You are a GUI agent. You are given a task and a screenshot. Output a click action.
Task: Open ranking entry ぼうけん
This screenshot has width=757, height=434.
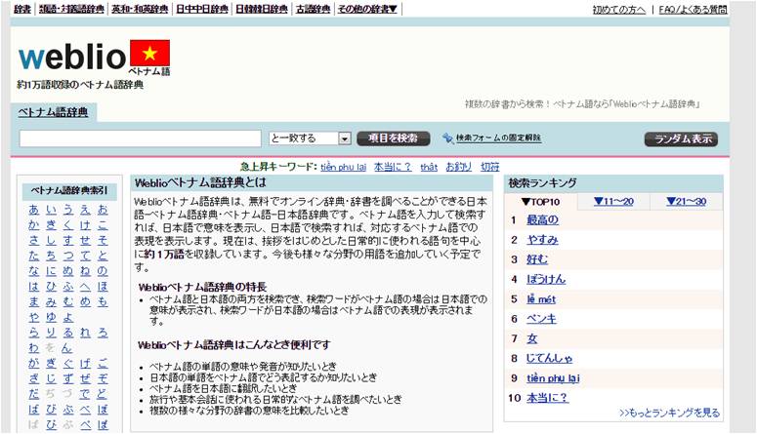tap(546, 279)
